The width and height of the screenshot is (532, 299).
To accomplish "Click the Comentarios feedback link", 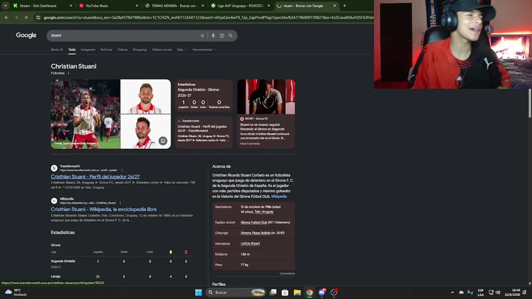I will coord(287,274).
